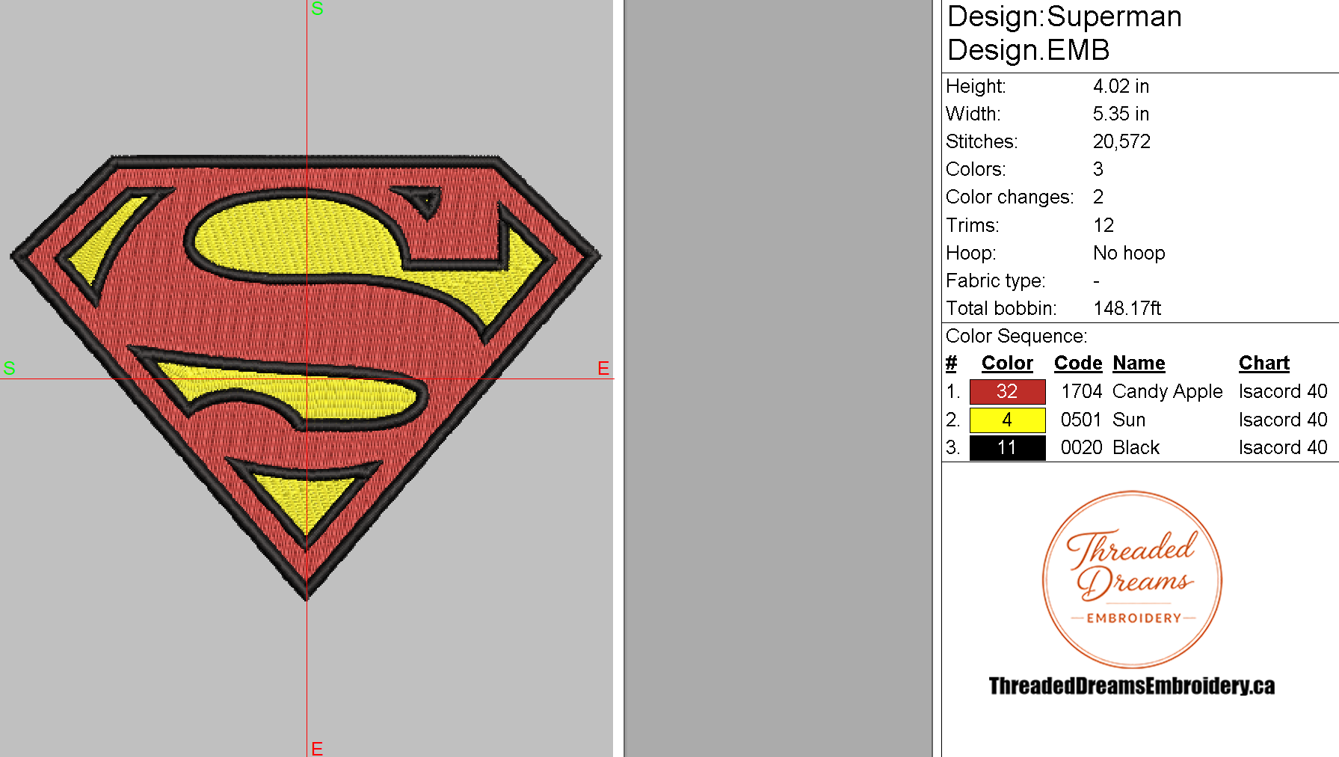Image resolution: width=1339 pixels, height=757 pixels.
Task: Click the Width value 5.35 in
Action: point(1121,114)
